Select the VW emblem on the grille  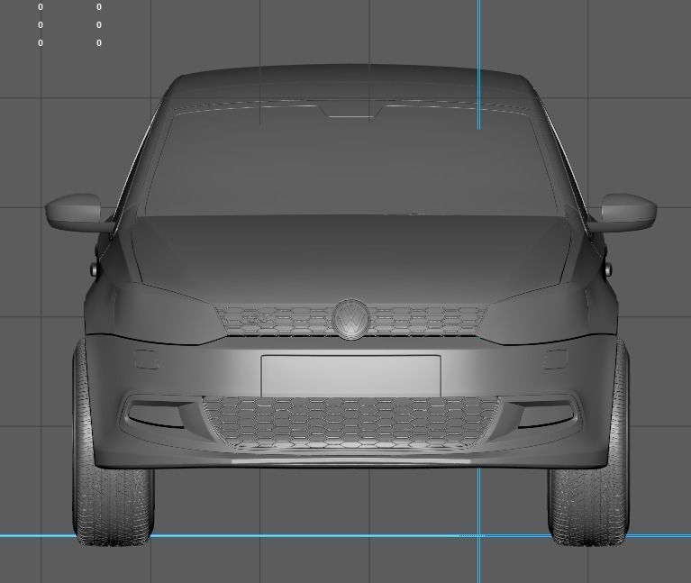click(x=350, y=320)
